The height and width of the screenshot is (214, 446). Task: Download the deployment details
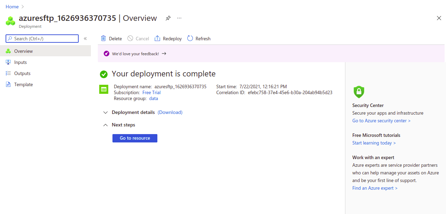170,112
